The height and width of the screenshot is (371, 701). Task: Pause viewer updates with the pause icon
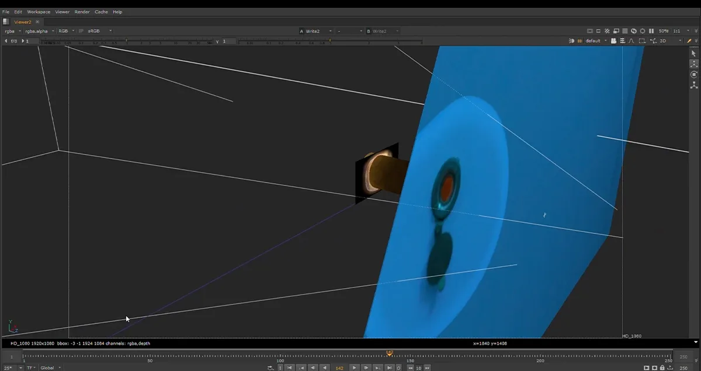coord(651,31)
